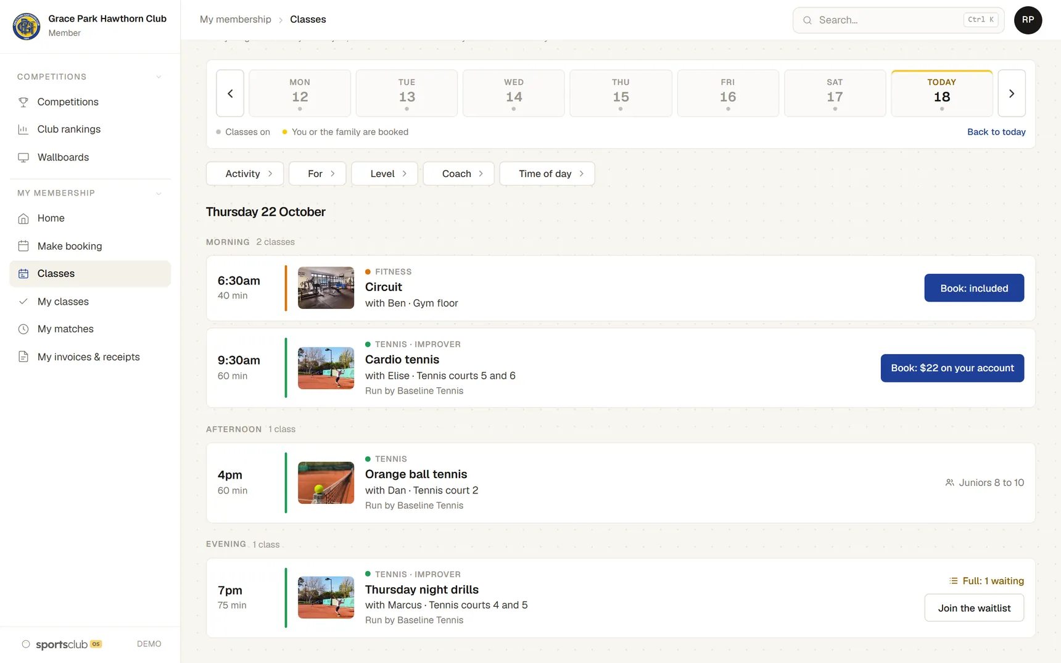Open the Level filter dropdown

coord(384,174)
